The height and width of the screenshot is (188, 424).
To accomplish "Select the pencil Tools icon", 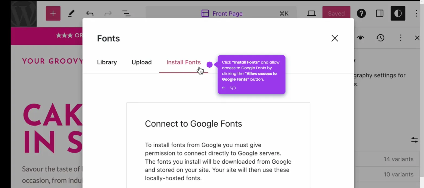I will tap(71, 14).
